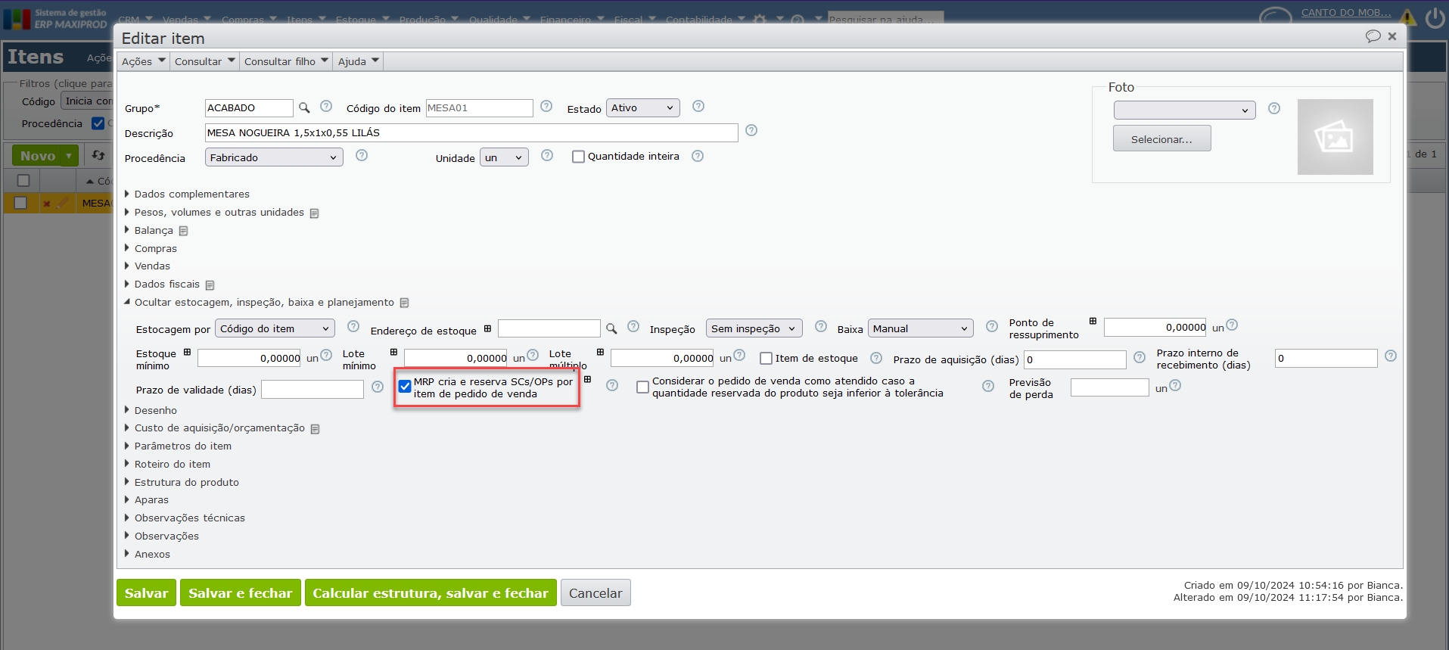
Task: Open help icon next to Prazo de aquisição
Action: pyautogui.click(x=1140, y=357)
